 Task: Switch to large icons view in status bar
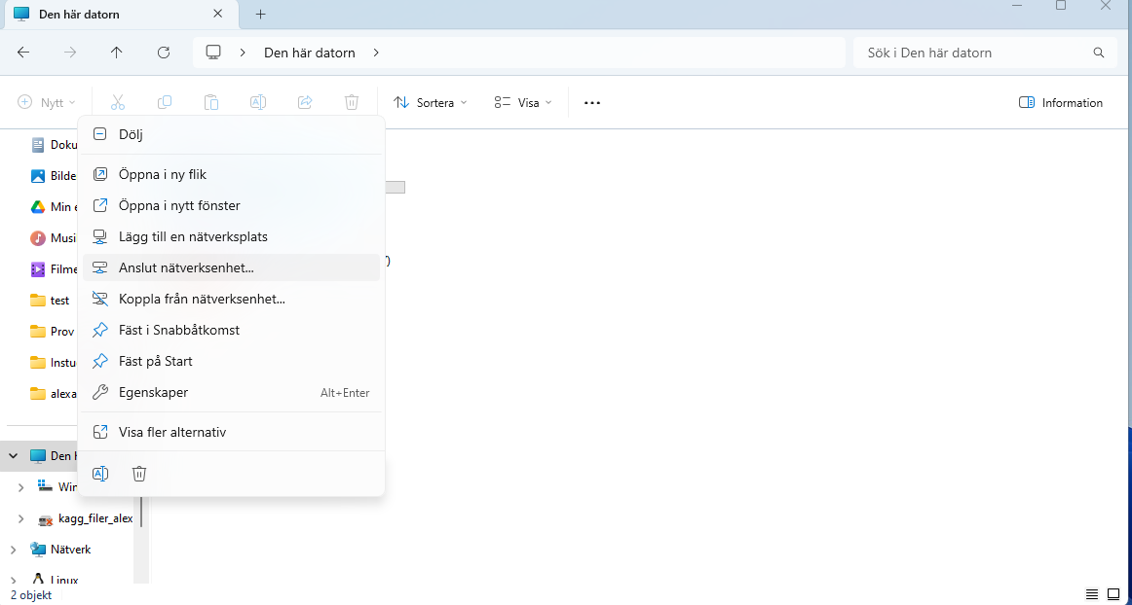(1113, 594)
